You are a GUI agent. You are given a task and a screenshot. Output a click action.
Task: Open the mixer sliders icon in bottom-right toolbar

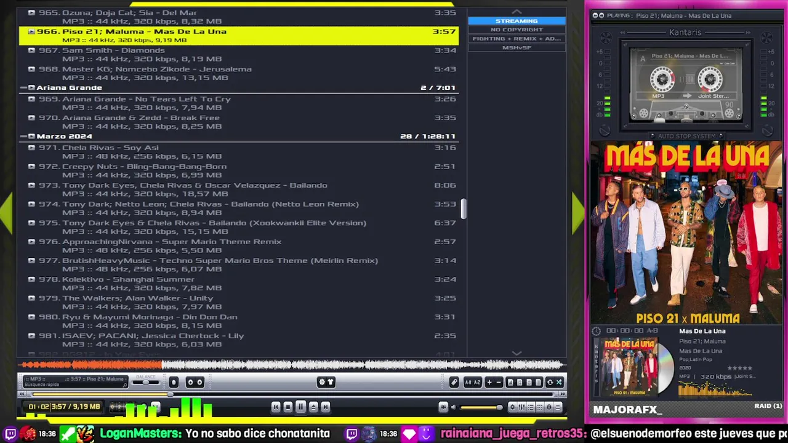[521, 407]
